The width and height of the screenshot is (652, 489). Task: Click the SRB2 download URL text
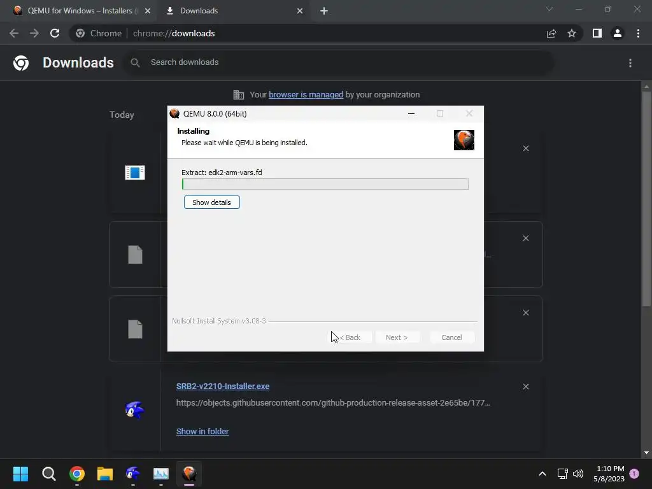click(333, 402)
